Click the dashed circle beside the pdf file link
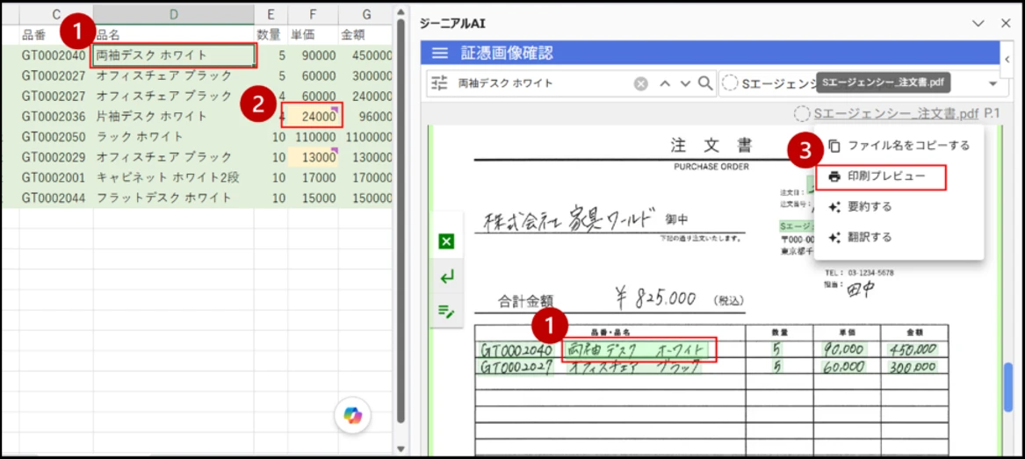Viewport: 1025px width, 459px height. pyautogui.click(x=801, y=113)
